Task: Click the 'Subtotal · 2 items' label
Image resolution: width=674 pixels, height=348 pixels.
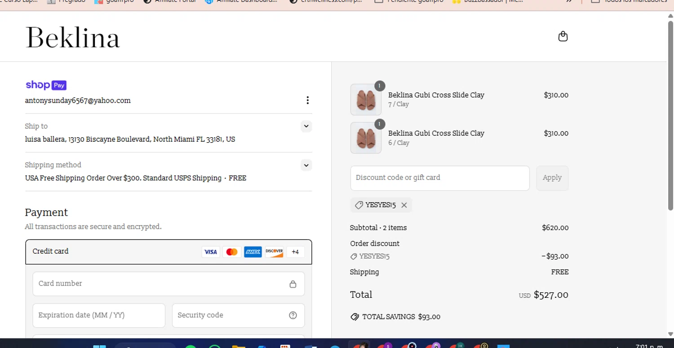Action: click(378, 228)
